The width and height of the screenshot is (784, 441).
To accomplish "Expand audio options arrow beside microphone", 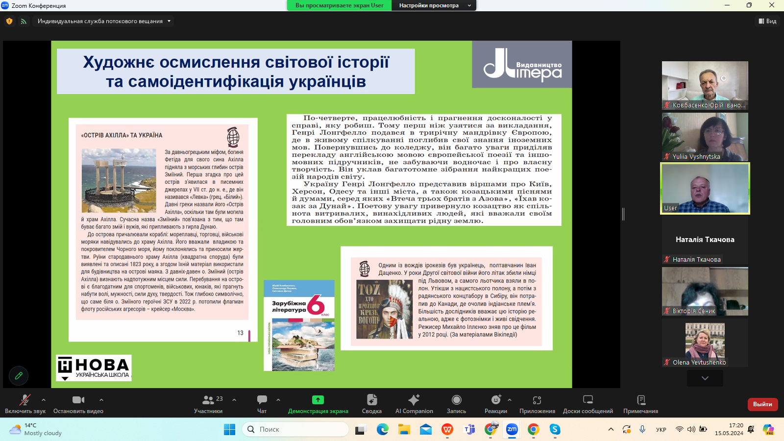I will [44, 400].
